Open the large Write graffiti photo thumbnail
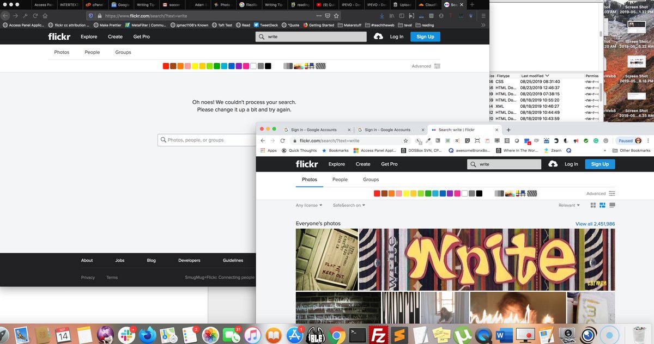 pyautogui.click(x=487, y=260)
